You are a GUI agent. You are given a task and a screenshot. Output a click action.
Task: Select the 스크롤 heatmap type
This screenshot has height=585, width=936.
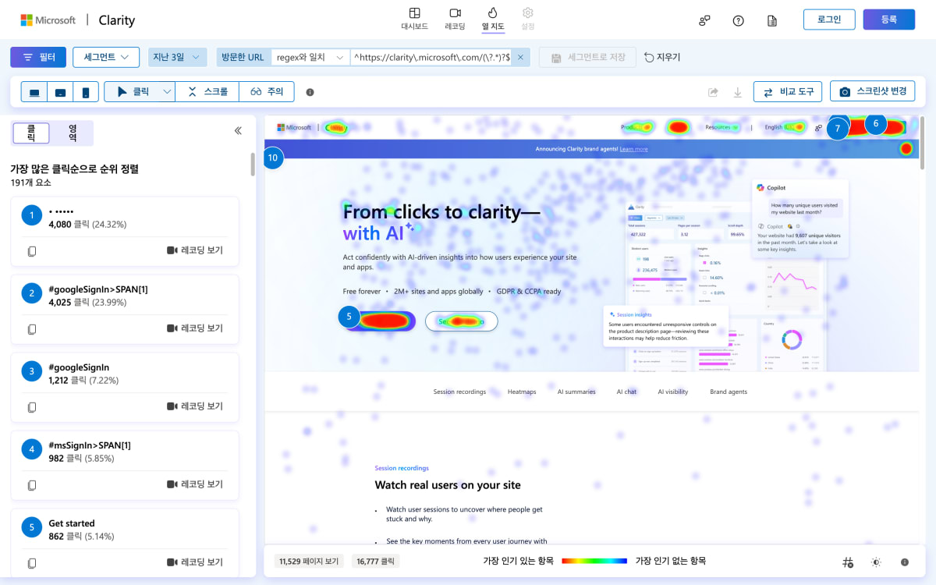(x=208, y=92)
